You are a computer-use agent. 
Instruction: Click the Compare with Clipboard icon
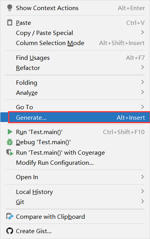pos(10,216)
